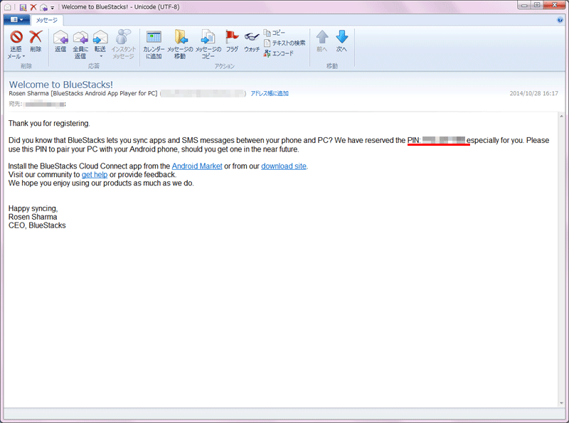Click the date 2014/10/28 16:17
The image size is (569, 423).
[534, 93]
